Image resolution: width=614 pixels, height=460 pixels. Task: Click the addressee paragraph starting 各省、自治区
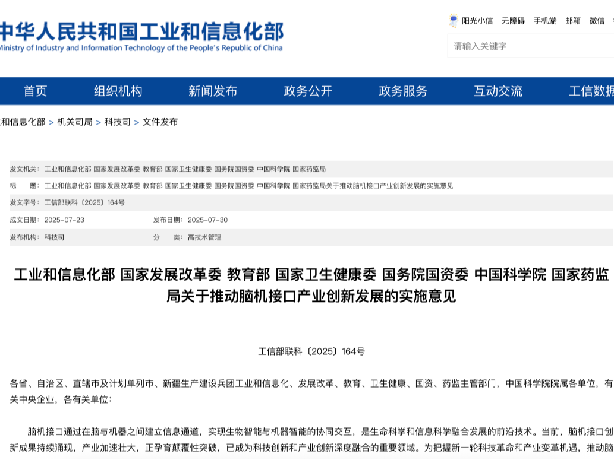[x=311, y=392]
